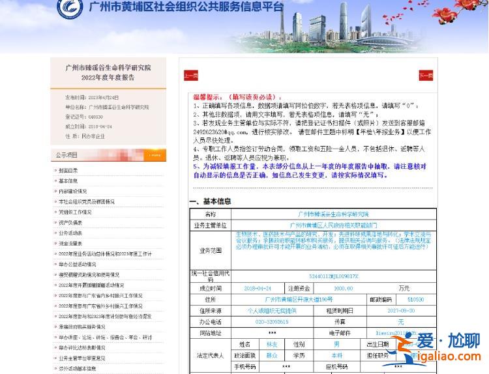Click arrow bullet before 基本信息
489x374 pixels.
click(55, 180)
